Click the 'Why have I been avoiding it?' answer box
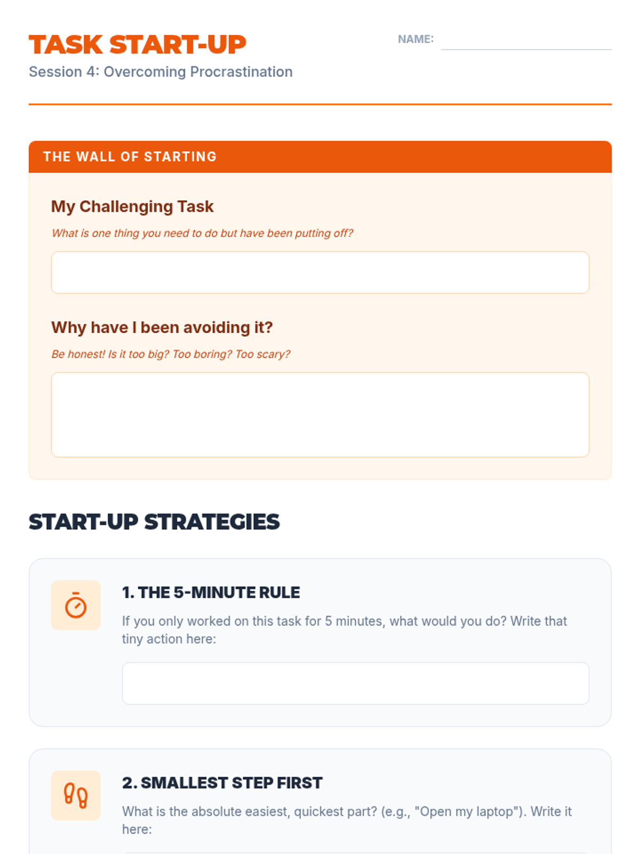 click(320, 415)
